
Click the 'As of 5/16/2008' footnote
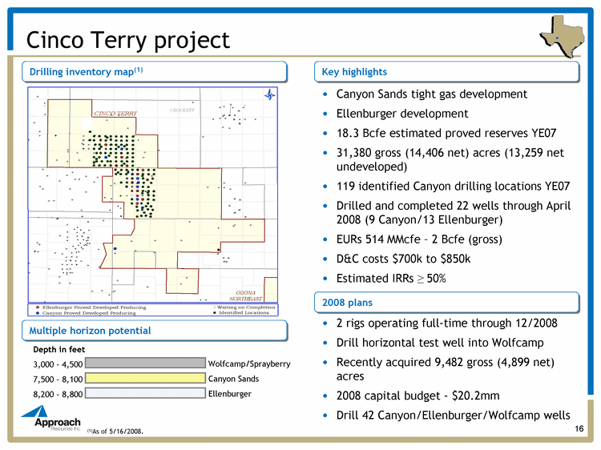(x=118, y=432)
